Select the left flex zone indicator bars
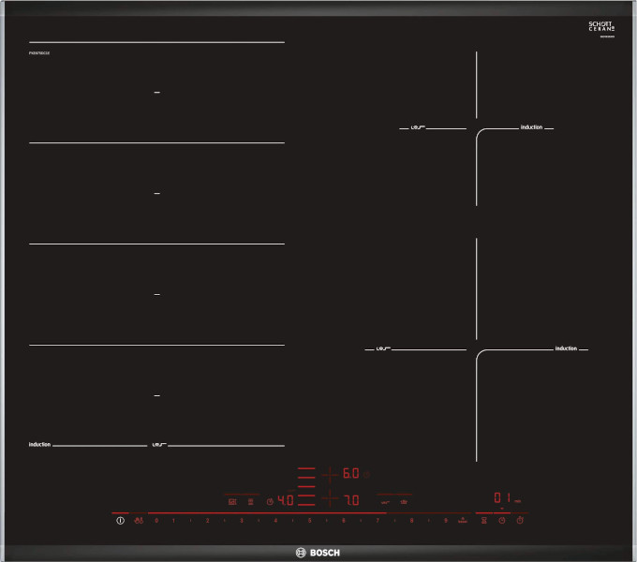 [306, 486]
